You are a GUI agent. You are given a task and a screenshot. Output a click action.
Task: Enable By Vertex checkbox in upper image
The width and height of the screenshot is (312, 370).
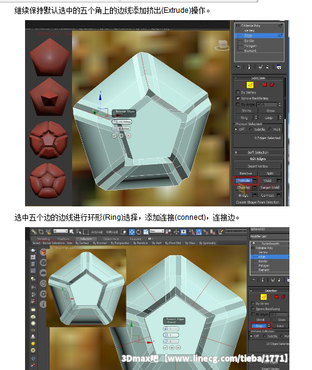coord(238,92)
